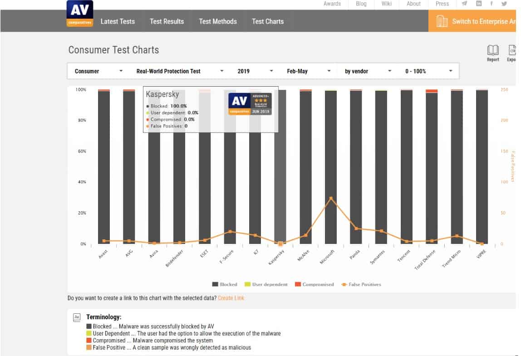Open the Telegram social icon
521x356 pixels.
(x=465, y=4)
